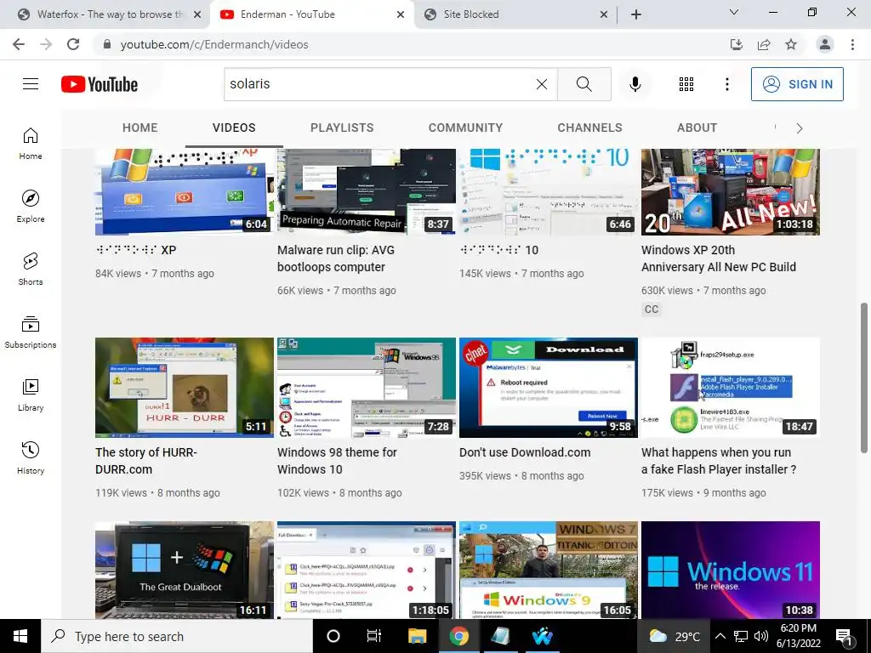The height and width of the screenshot is (653, 871).
Task: Reload the page with the refresh icon
Action: (73, 44)
